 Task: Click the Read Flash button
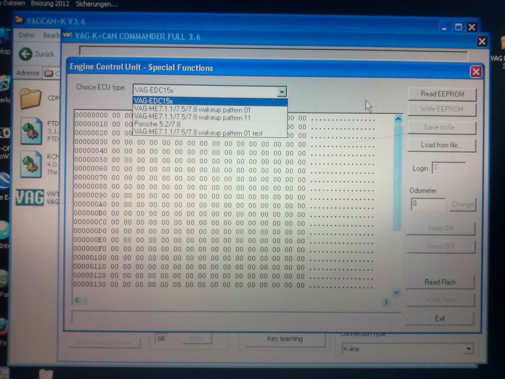pos(440,282)
